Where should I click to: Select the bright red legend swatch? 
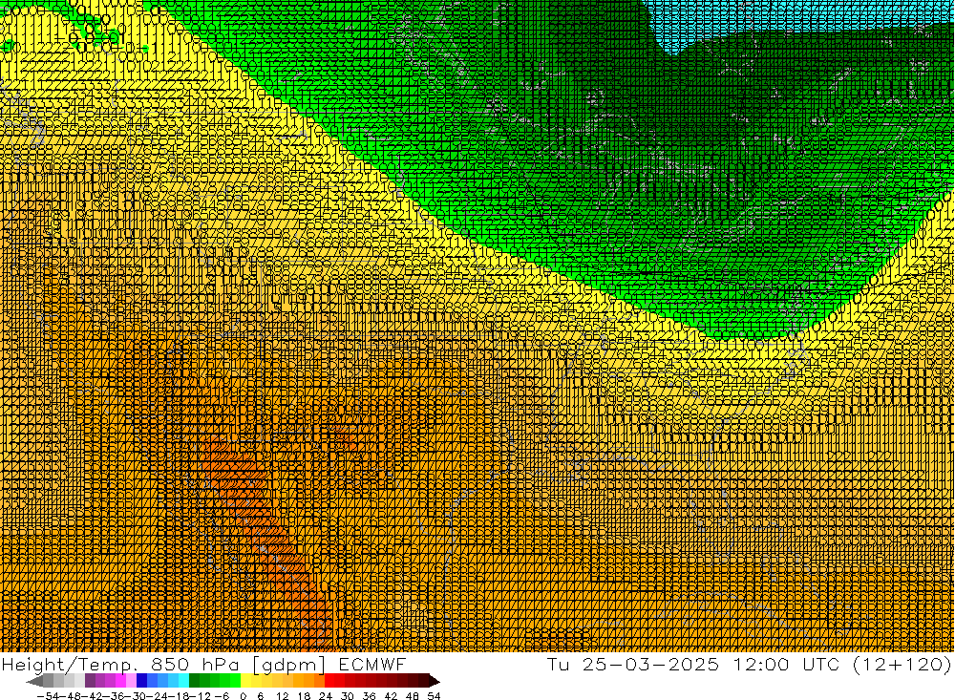[x=329, y=681]
